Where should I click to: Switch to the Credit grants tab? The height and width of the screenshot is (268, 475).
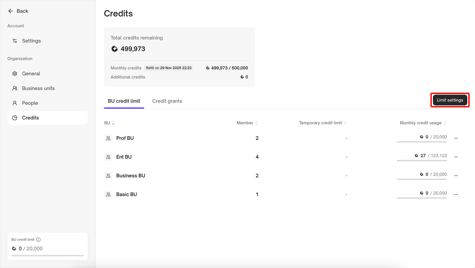coord(167,101)
